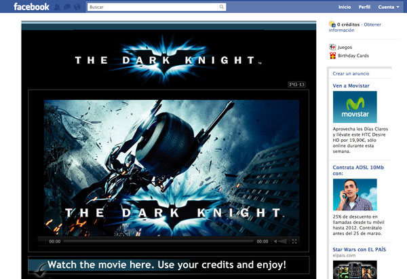Click the Juegos cards icon
This screenshot has height=279, width=407.
click(x=332, y=47)
